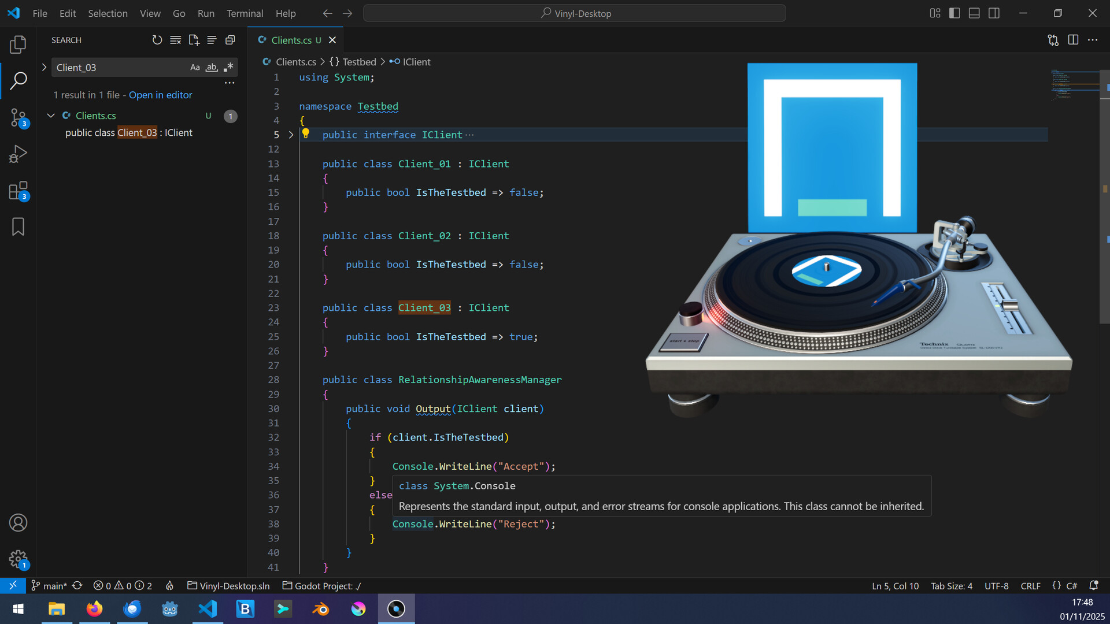Click the Open in editor link
Screen dimensions: 1110x624
(160, 95)
